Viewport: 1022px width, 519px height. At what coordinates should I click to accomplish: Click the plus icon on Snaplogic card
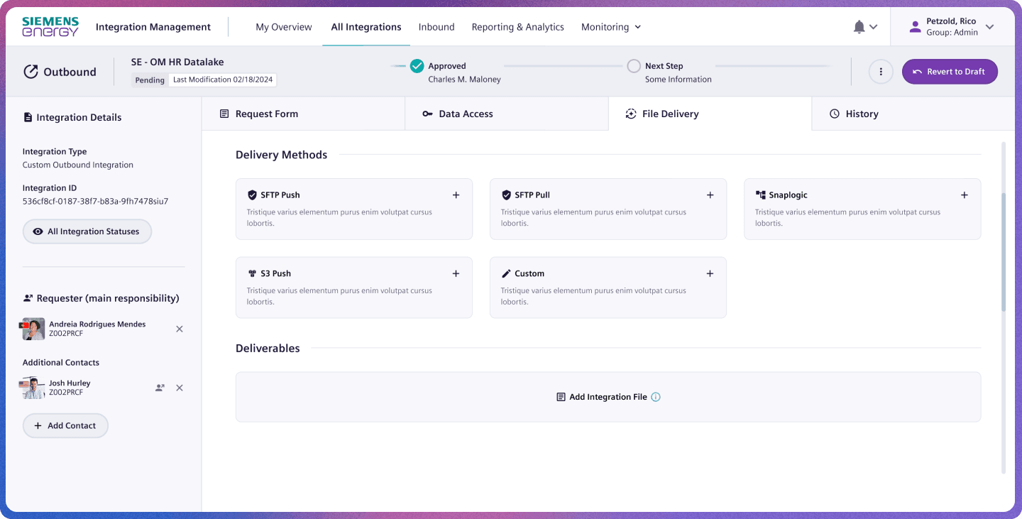point(964,195)
